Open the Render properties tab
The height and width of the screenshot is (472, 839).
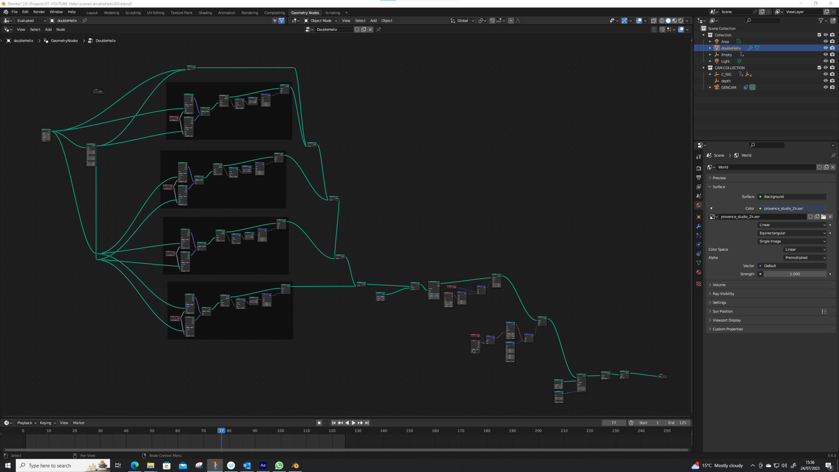pos(698,168)
